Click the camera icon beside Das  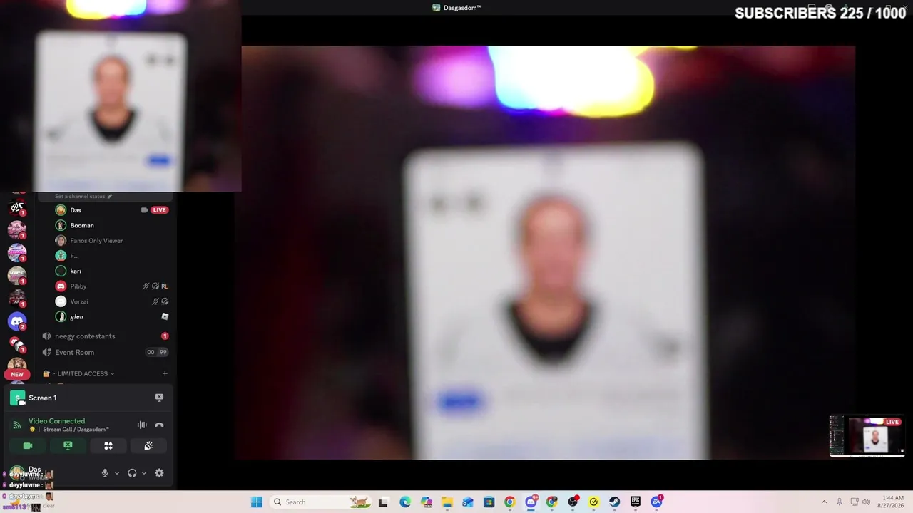[145, 210]
